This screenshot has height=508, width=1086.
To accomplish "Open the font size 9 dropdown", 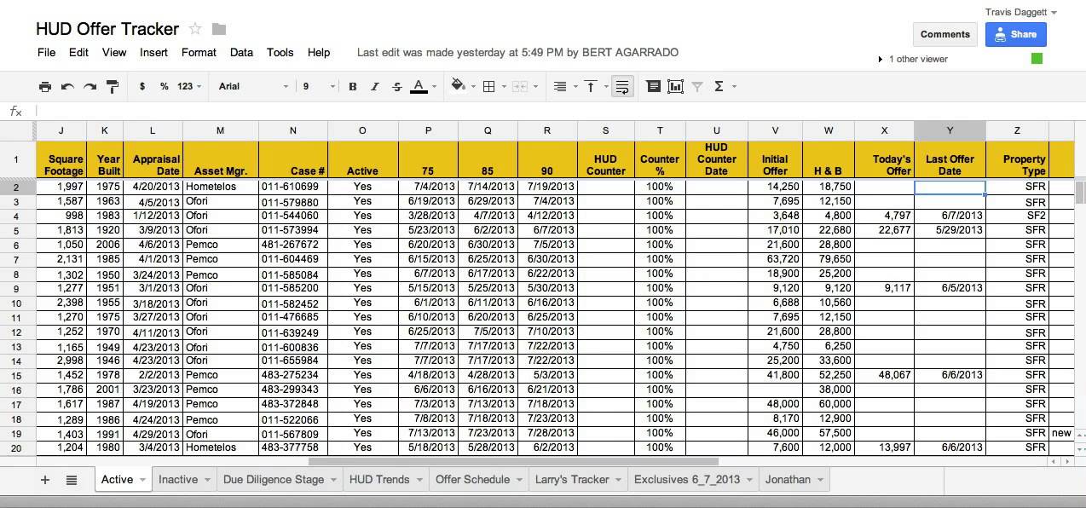I will (317, 86).
